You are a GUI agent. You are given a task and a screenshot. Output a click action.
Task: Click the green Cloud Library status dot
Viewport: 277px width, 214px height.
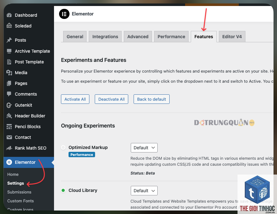point(63,190)
